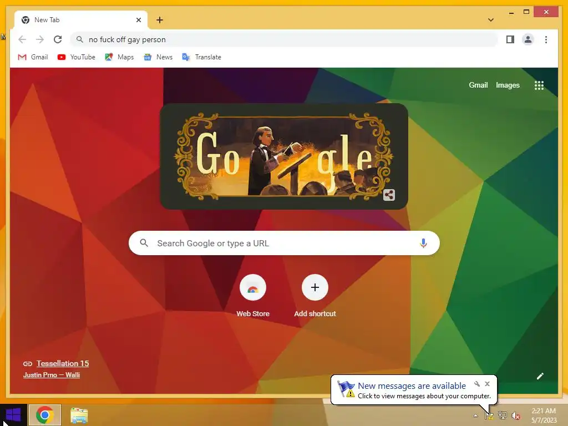568x426 pixels.
Task: Show hidden tray icons arrow
Action: pos(475,415)
